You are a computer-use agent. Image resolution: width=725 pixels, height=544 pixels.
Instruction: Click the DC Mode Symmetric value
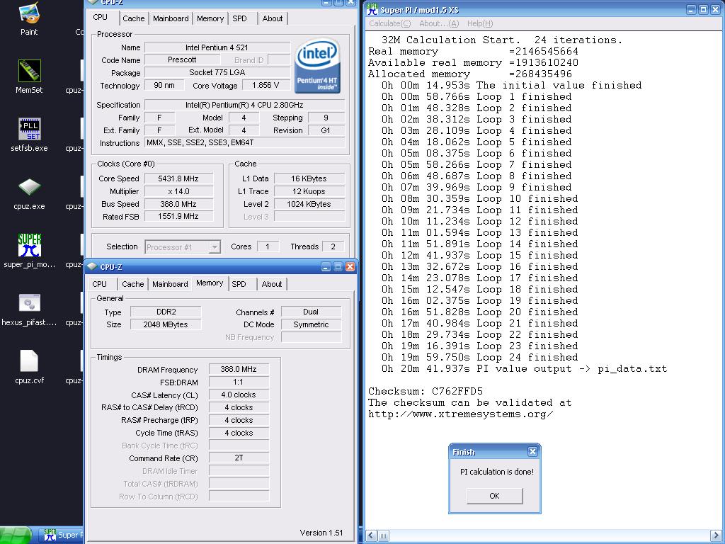click(311, 324)
